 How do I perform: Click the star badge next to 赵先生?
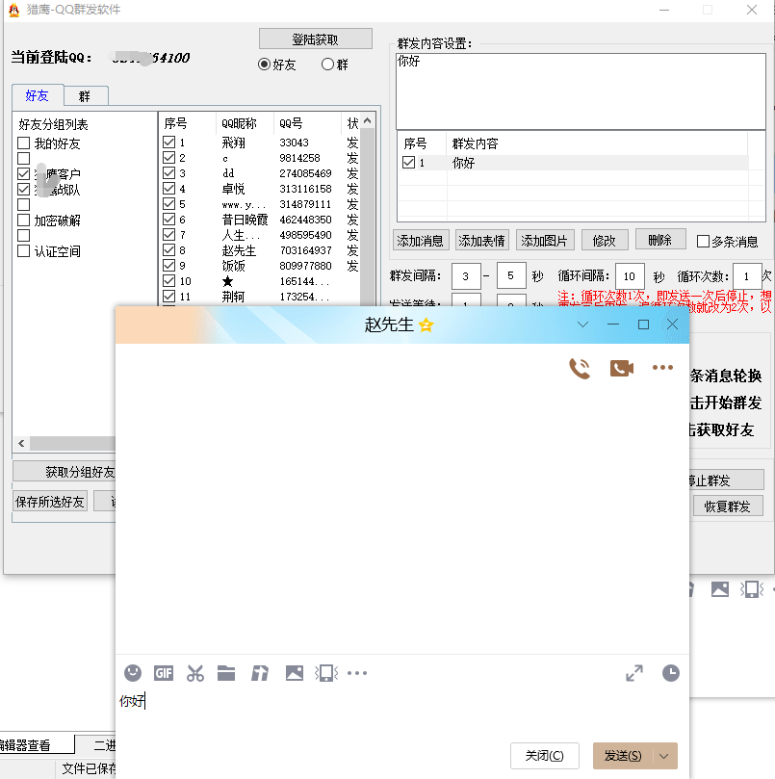click(426, 325)
